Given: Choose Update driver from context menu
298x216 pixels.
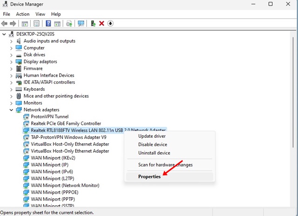Looking at the screenshot, I should (169, 136).
